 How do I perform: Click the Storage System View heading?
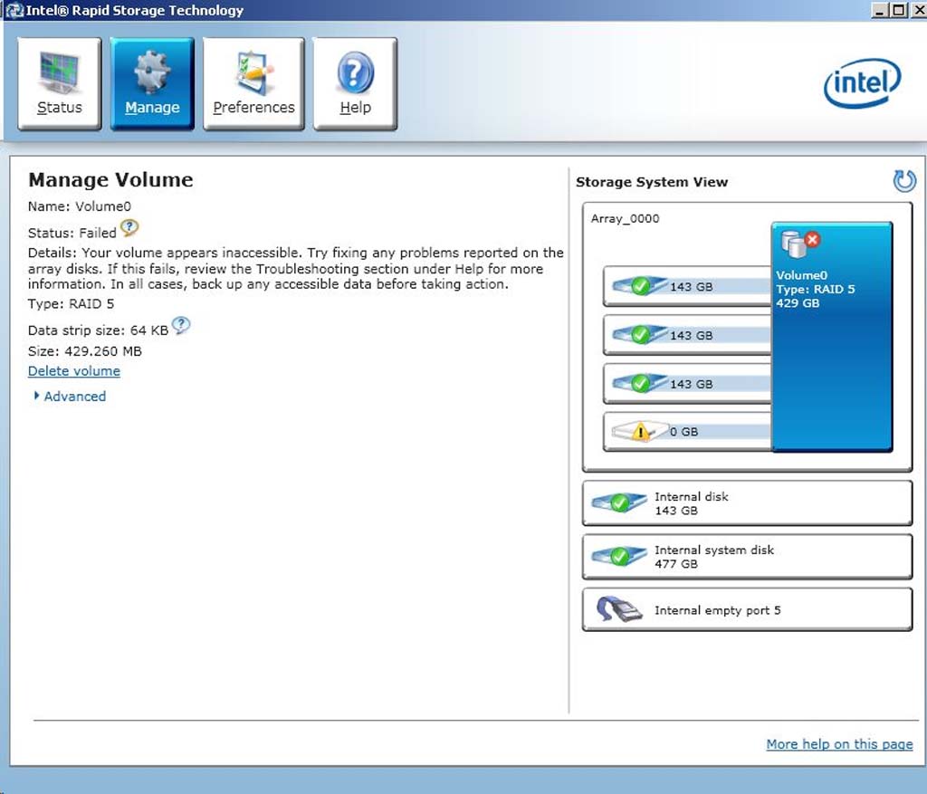(652, 182)
